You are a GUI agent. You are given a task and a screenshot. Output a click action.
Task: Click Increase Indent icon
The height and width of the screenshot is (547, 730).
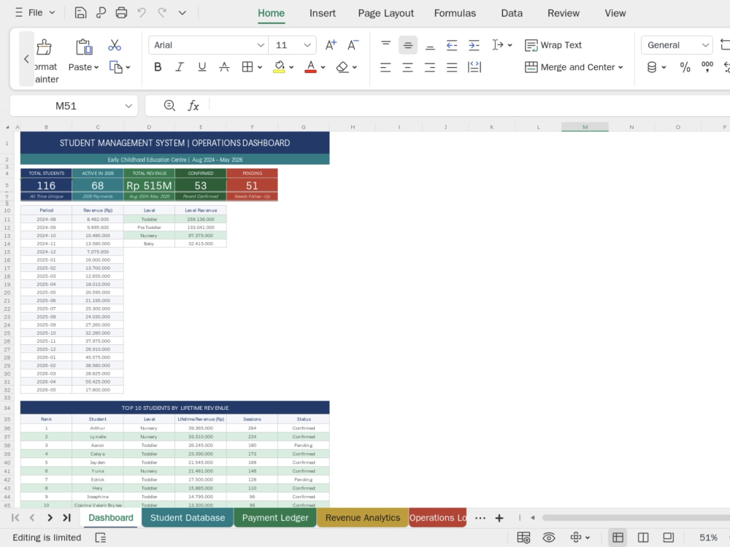click(474, 45)
